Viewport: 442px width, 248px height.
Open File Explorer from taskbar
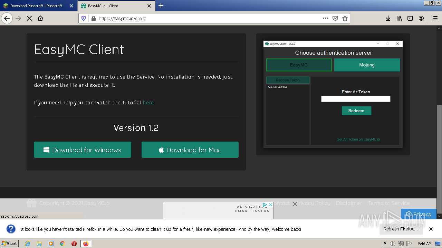pos(39,244)
